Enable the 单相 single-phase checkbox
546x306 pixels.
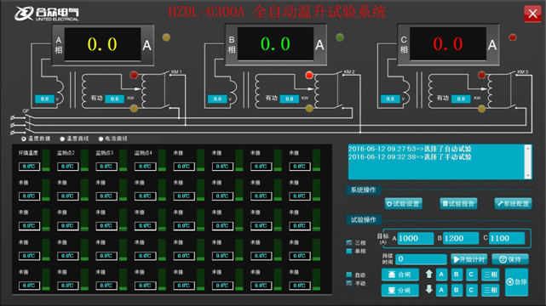[x=349, y=251]
